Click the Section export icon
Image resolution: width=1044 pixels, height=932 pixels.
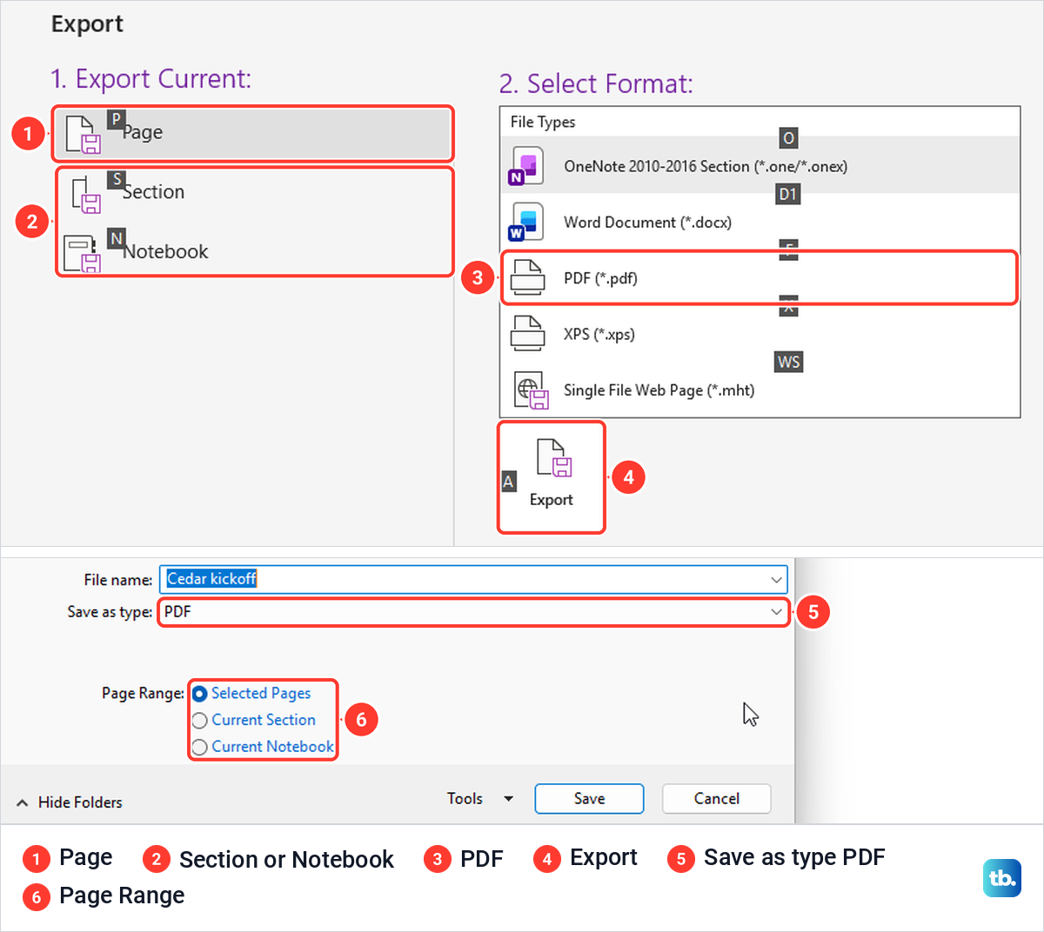tap(86, 194)
